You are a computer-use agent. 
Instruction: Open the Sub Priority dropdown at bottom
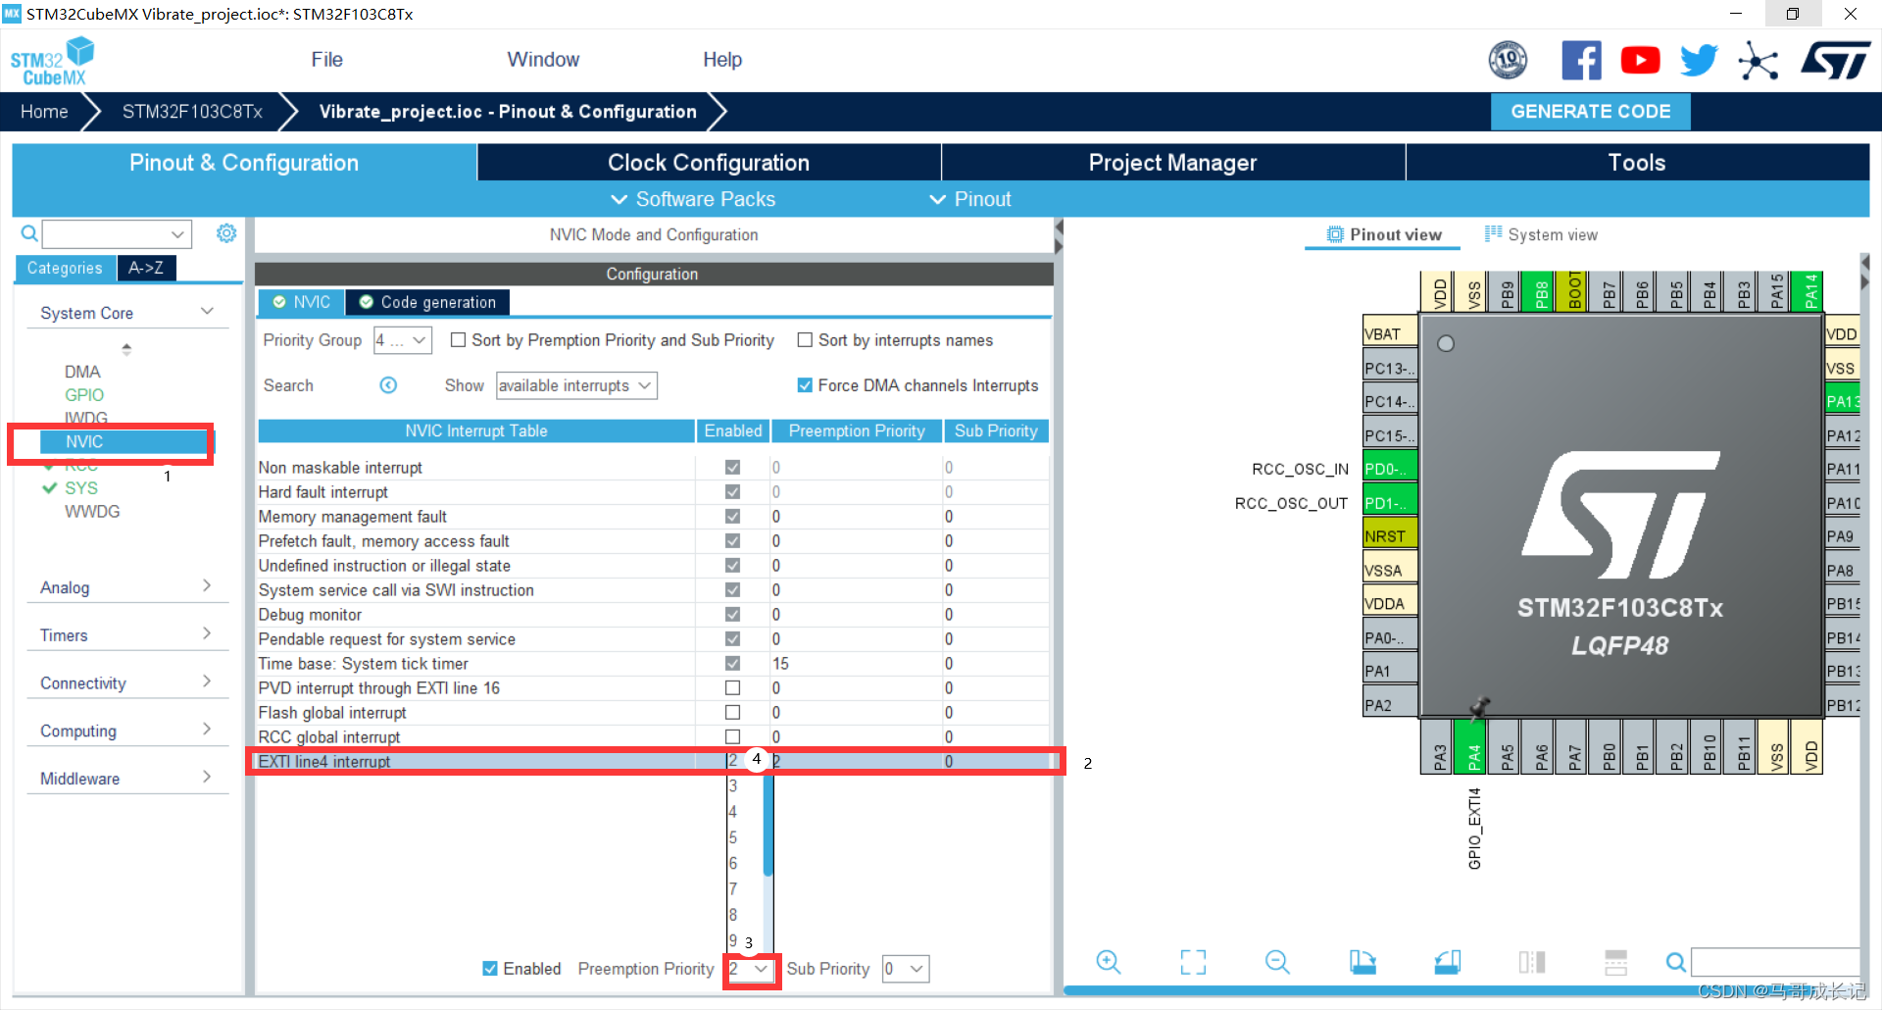tap(906, 969)
